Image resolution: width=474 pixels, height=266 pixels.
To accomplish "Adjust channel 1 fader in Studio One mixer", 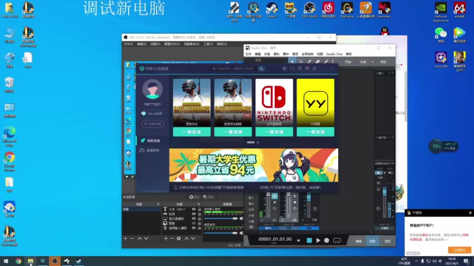I will [x=268, y=196].
